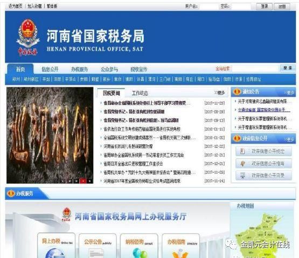Viewport: 299px width, 258px height.
Task: Open the 信息公开 navigation tab
Action: coord(50,69)
